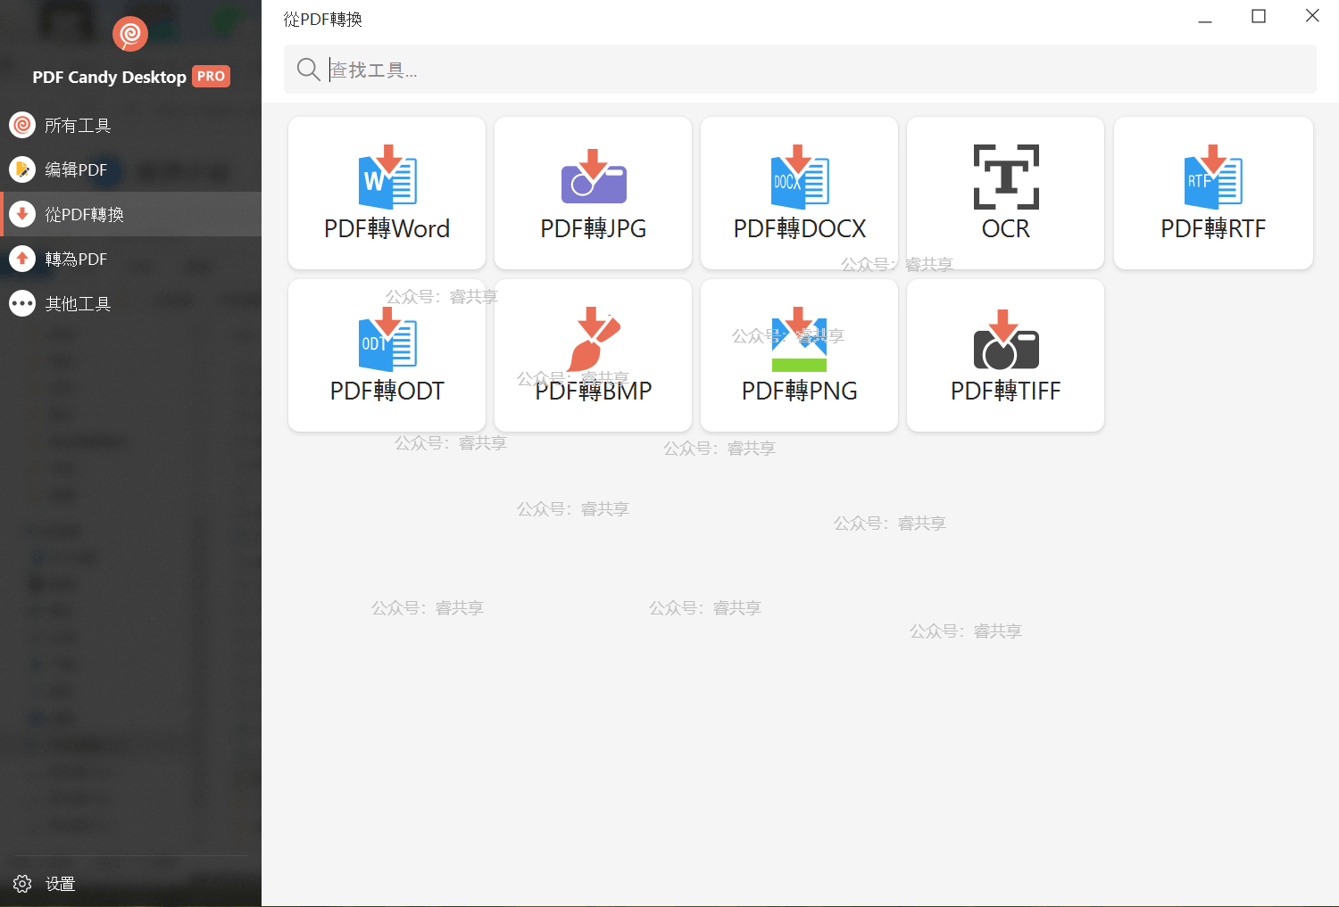Image resolution: width=1339 pixels, height=907 pixels.
Task: Click the 所有工具 swirl icon
Action: (x=22, y=125)
